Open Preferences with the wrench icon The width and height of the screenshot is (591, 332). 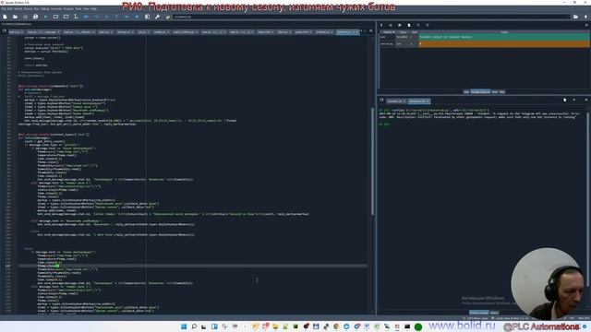tap(157, 17)
